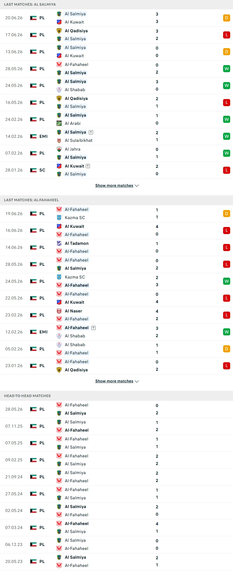The width and height of the screenshot is (233, 572).
Task: Expand Show more matches under Al-Fahaheel
Action: pos(117,381)
